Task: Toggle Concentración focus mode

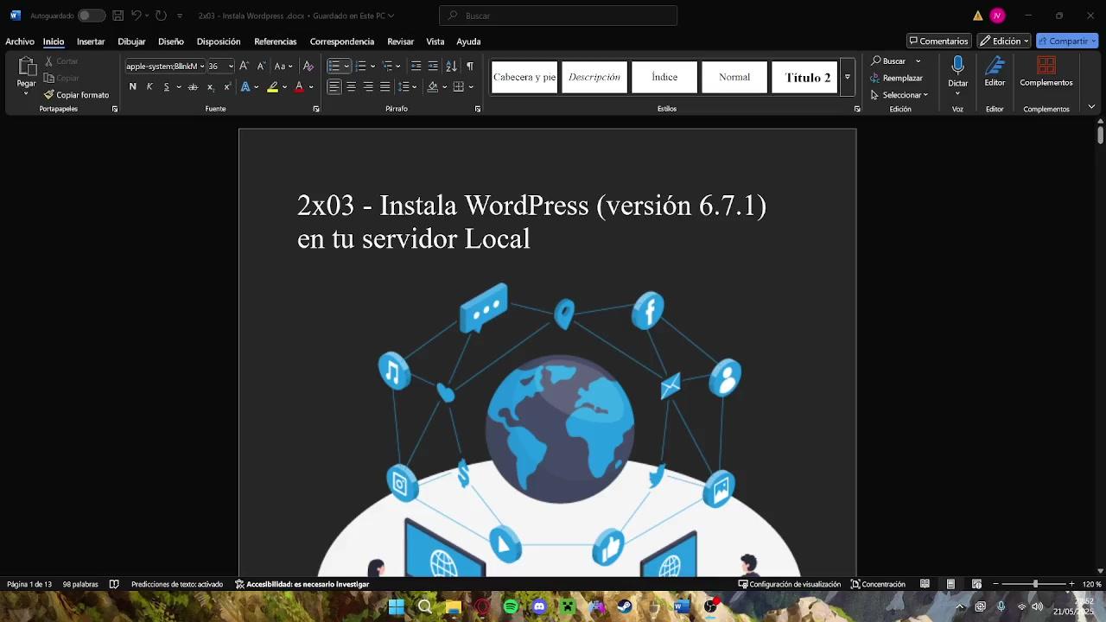Action: (x=878, y=584)
